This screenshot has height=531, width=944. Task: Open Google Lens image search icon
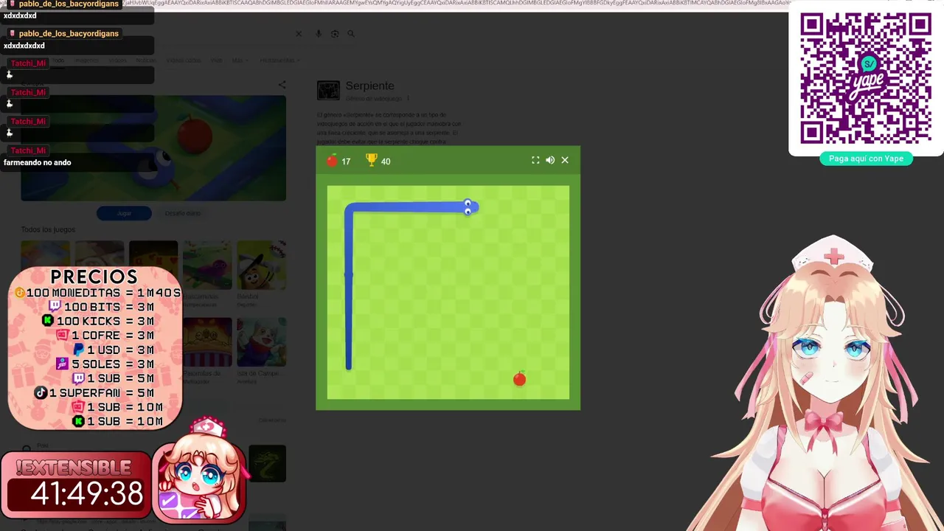pos(335,33)
